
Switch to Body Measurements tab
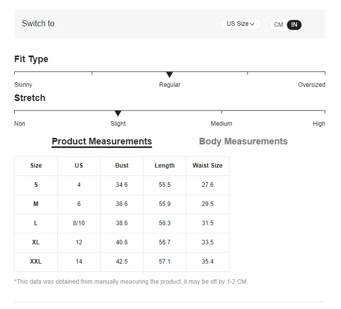(x=243, y=141)
